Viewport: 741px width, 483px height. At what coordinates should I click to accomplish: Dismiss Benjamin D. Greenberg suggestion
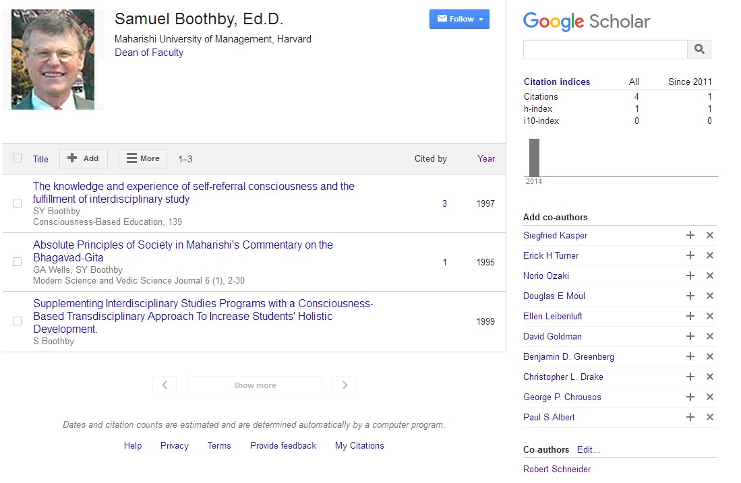709,356
